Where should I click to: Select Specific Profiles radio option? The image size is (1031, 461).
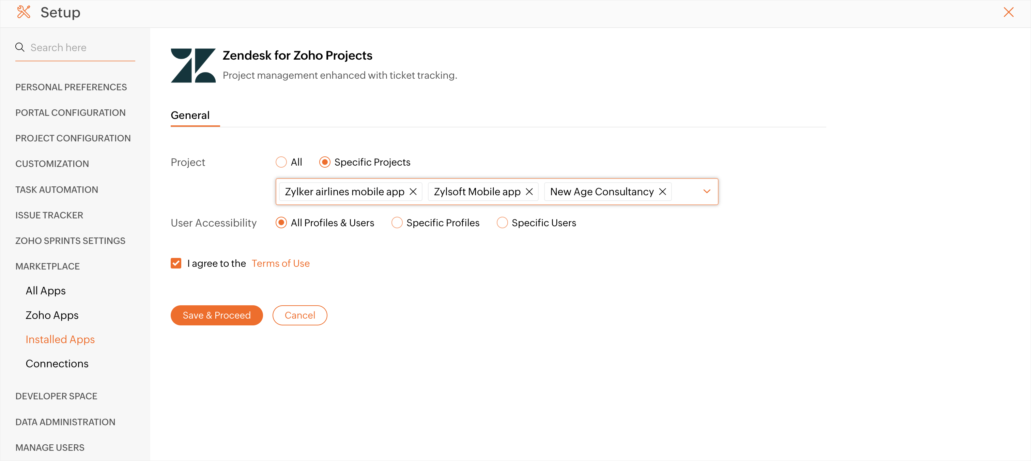click(397, 222)
